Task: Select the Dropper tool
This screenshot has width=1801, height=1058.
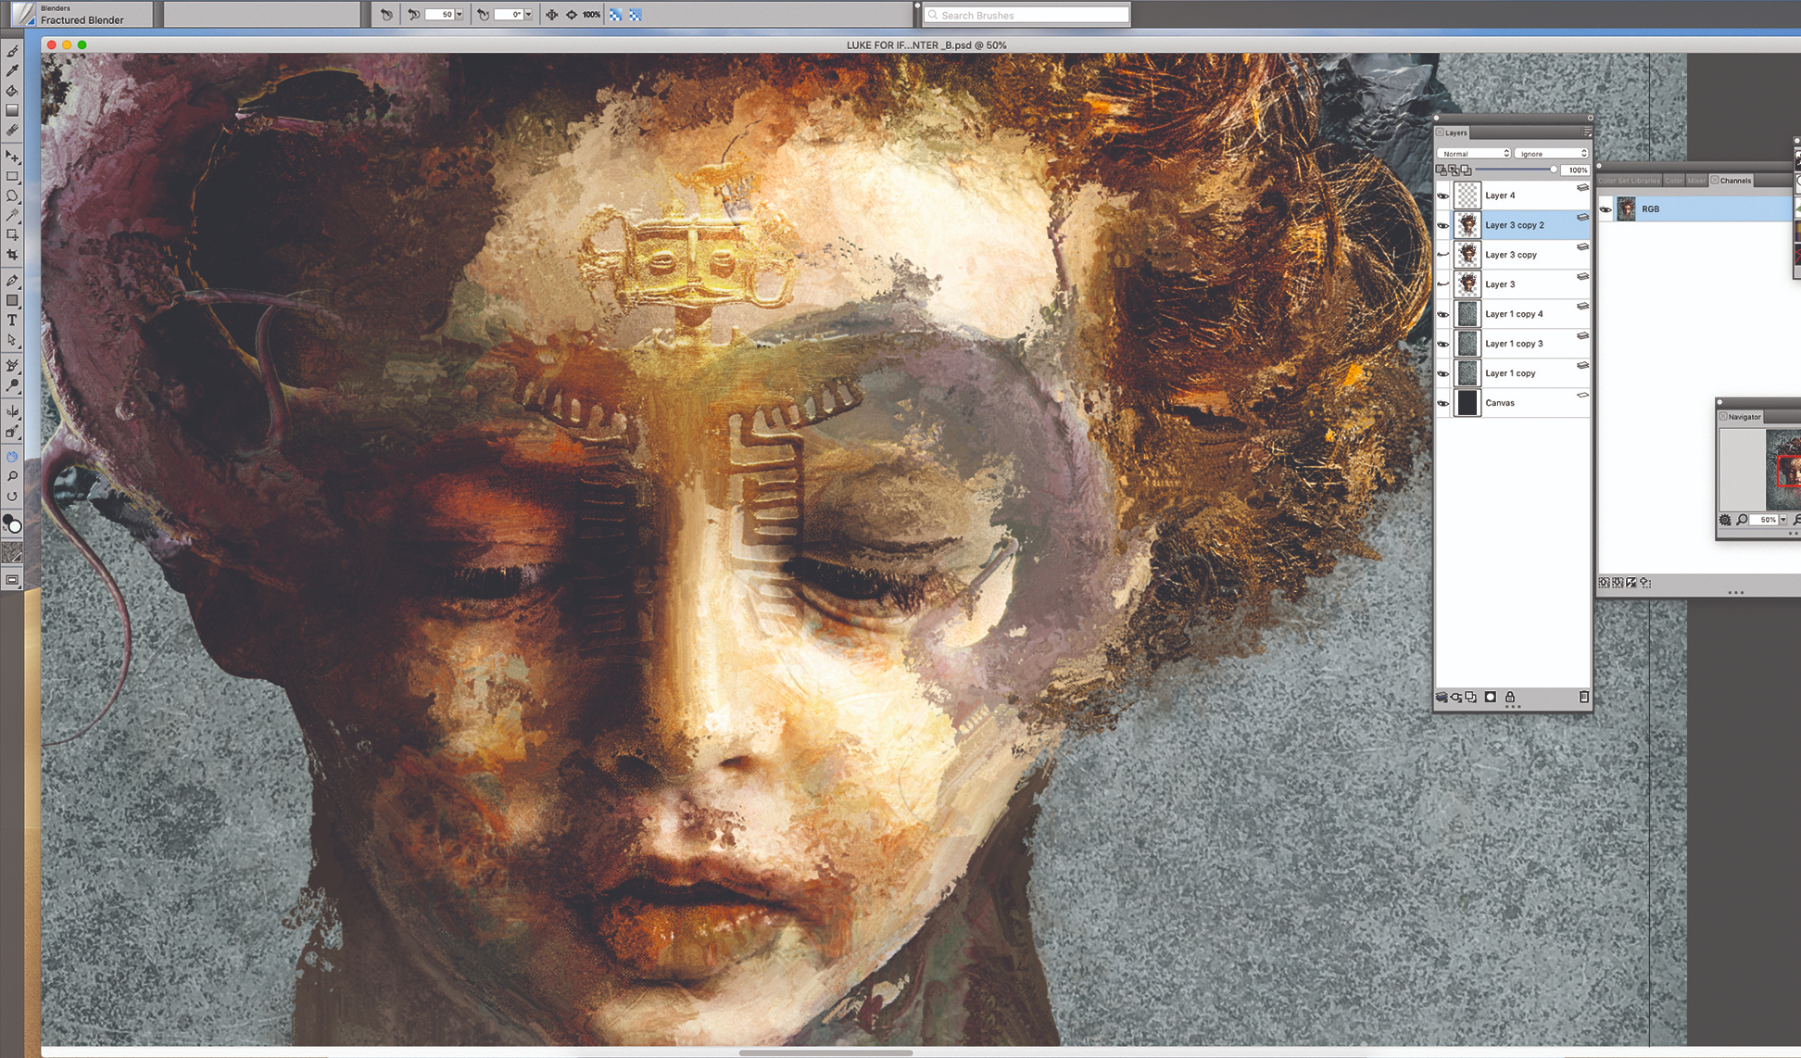Action: click(x=12, y=70)
